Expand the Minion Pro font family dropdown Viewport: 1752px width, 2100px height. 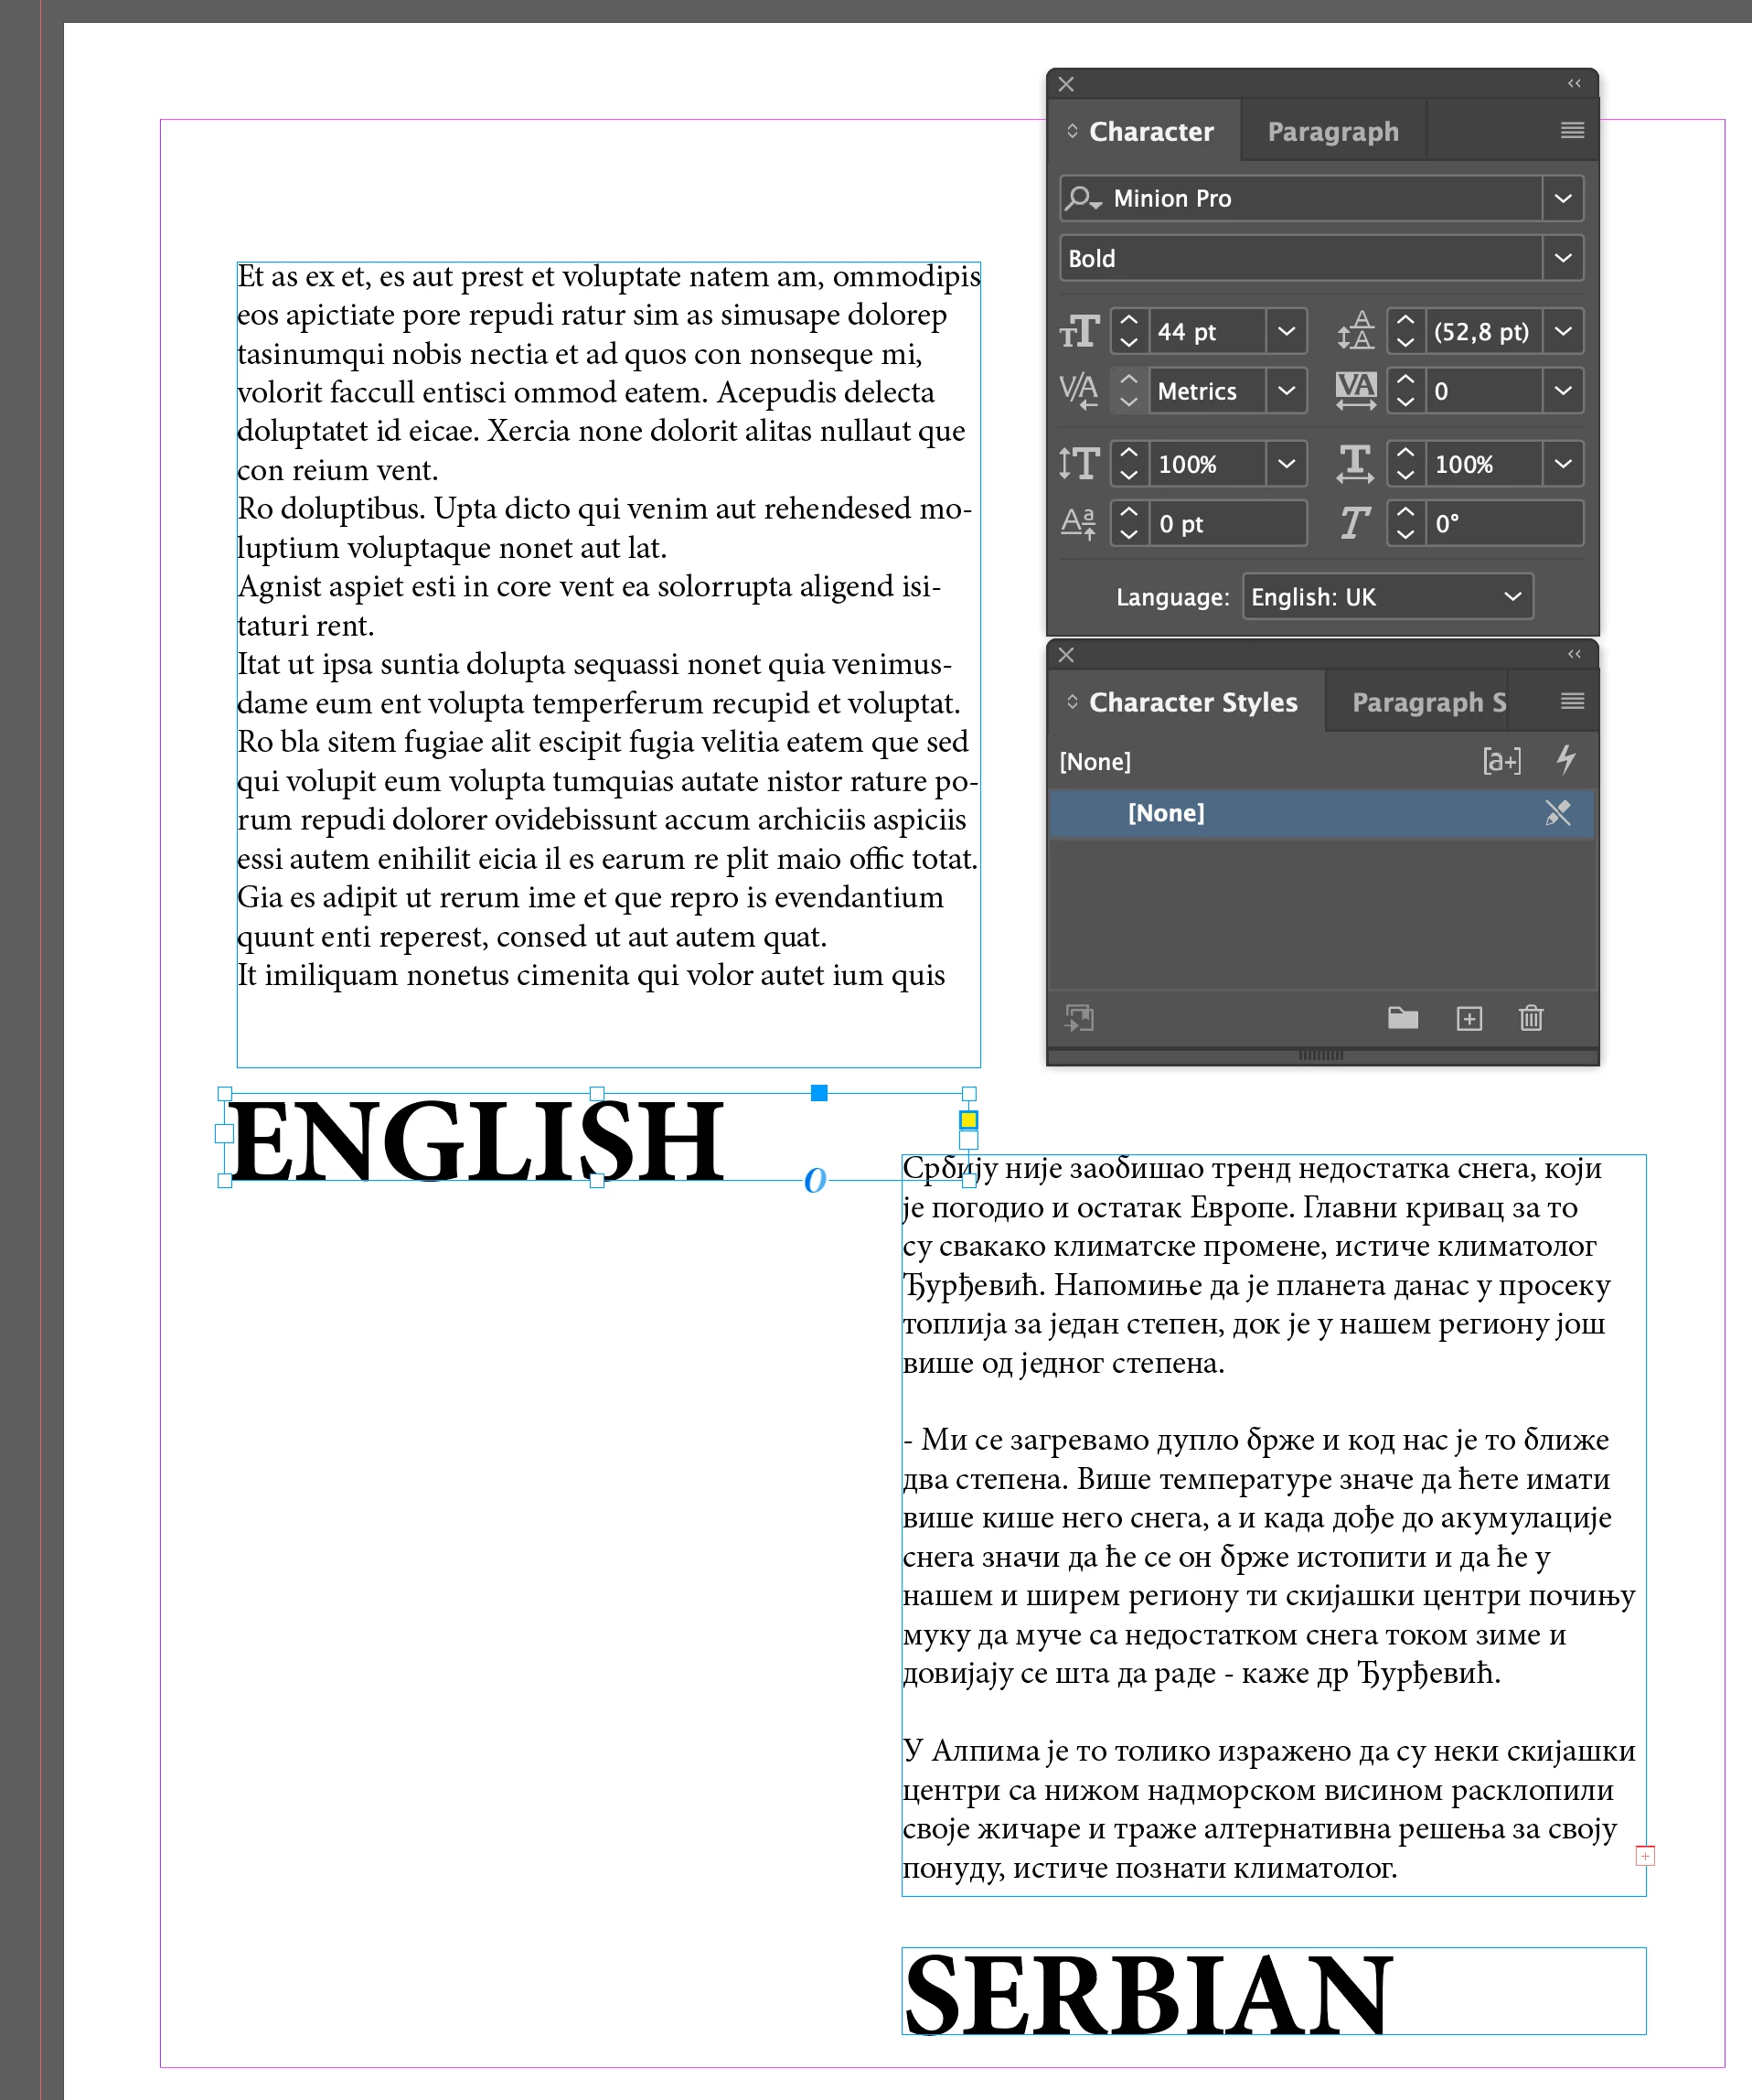coord(1563,198)
